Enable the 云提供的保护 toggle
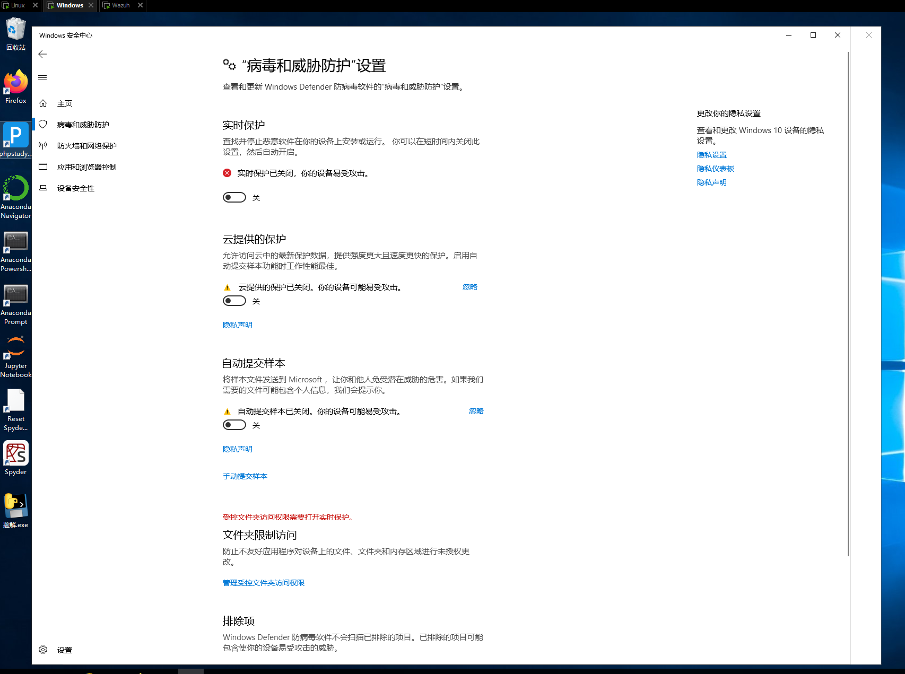The image size is (905, 674). click(234, 301)
